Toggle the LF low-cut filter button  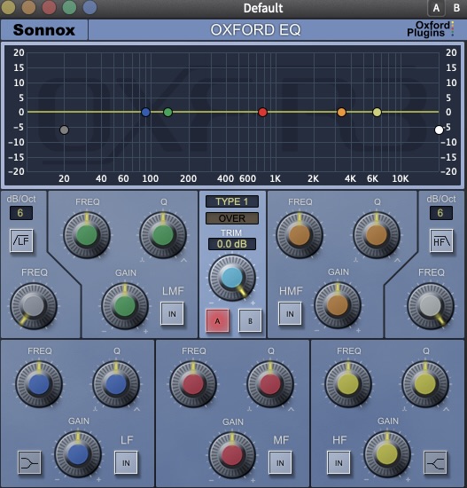(x=21, y=240)
